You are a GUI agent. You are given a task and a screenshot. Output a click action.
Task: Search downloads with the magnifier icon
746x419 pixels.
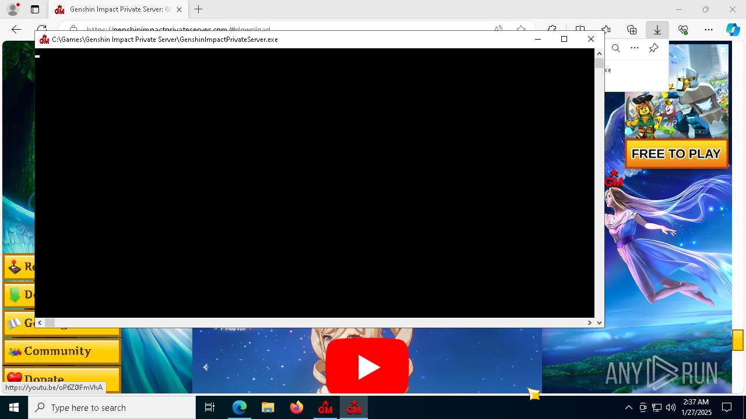coord(616,48)
